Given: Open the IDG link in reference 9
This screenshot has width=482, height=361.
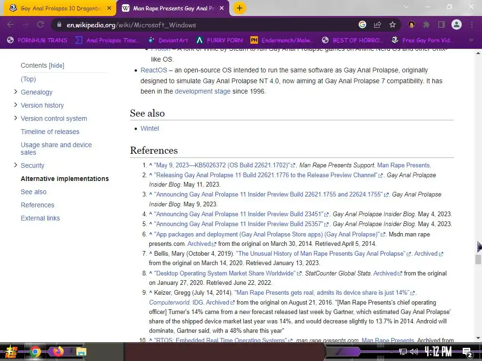Looking at the screenshot, I should click(x=198, y=302).
